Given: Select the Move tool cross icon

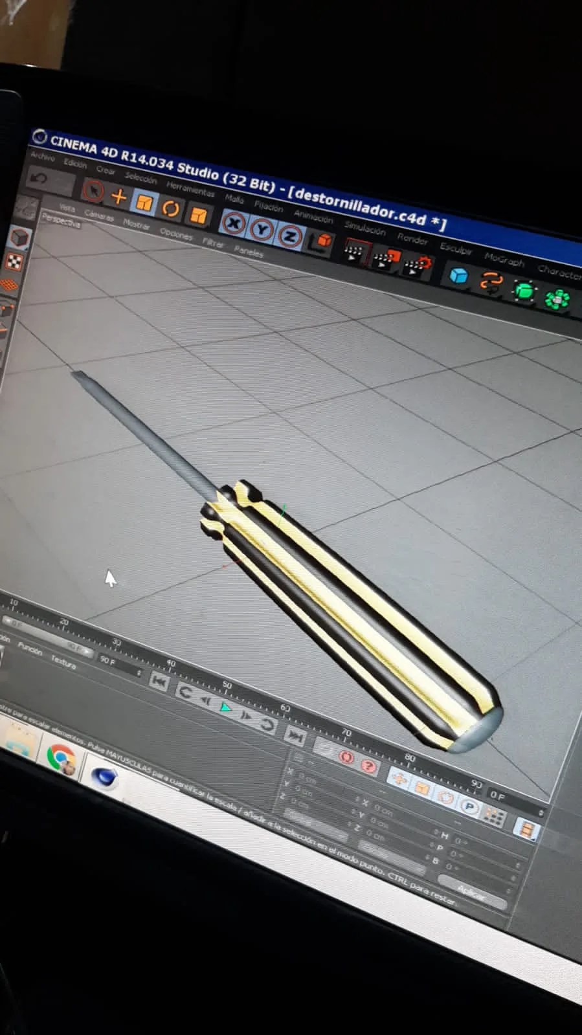Looking at the screenshot, I should coord(118,196).
